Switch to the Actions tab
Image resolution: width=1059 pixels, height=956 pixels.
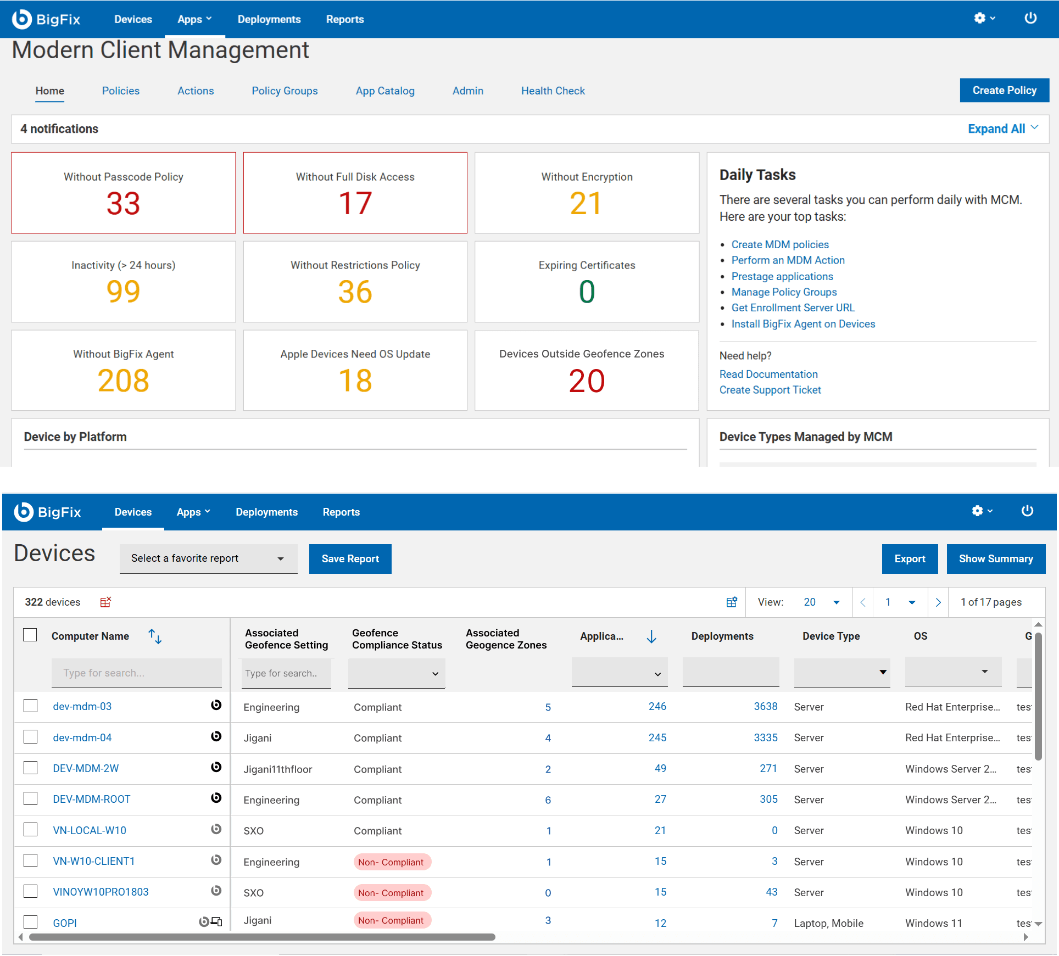pos(196,91)
